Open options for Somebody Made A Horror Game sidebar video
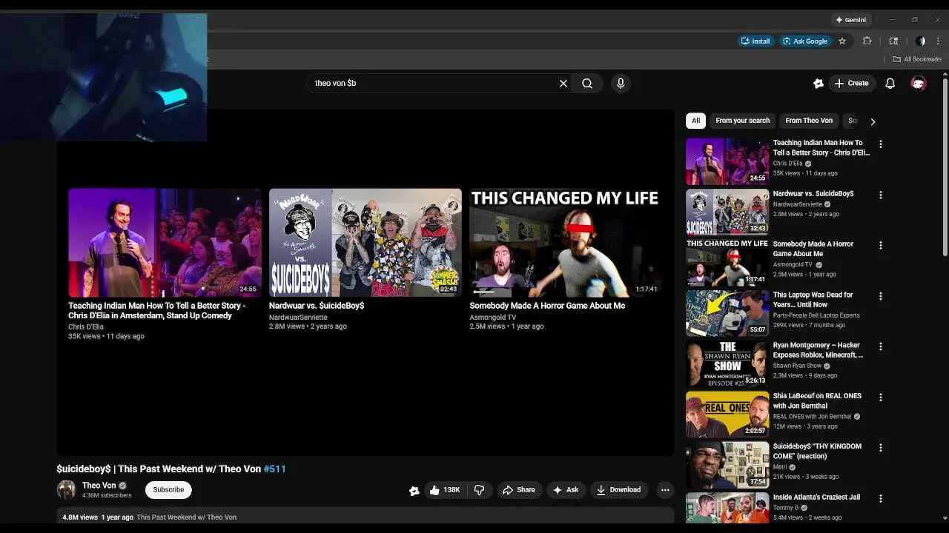Image resolution: width=949 pixels, height=533 pixels. [881, 246]
